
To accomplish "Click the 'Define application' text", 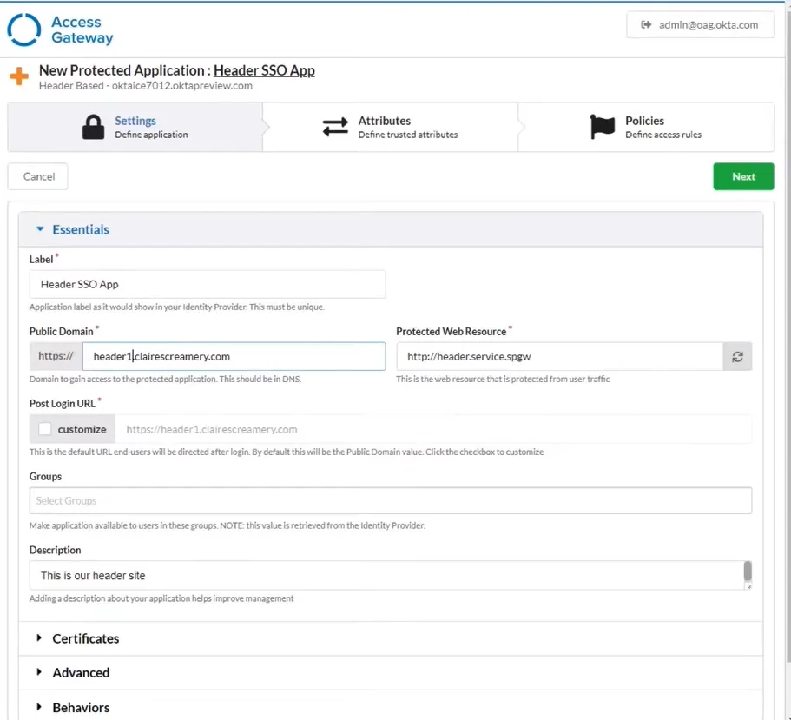I will point(151,135).
